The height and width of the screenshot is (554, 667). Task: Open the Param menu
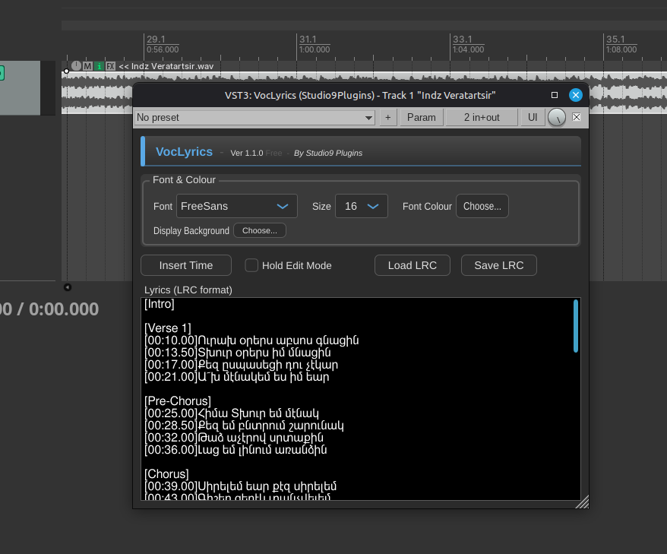421,118
